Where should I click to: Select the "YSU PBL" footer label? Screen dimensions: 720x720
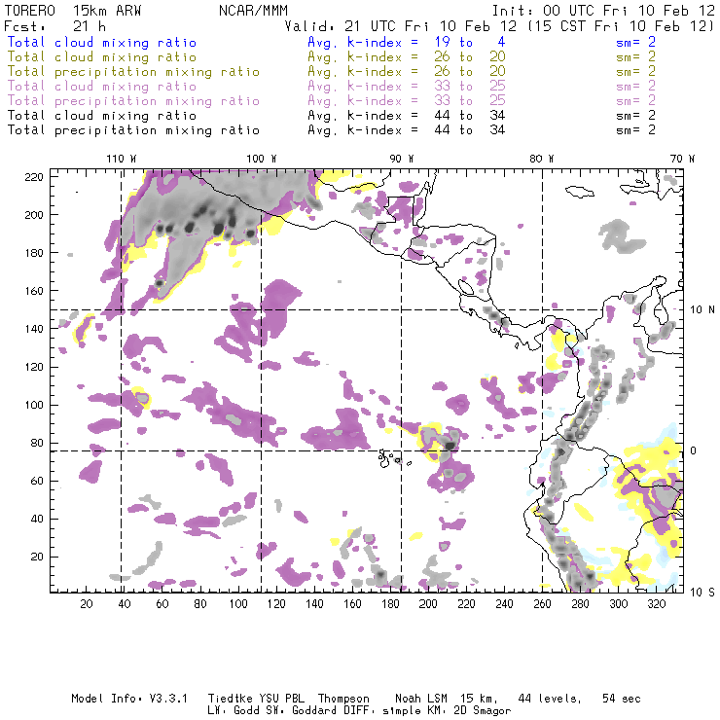pos(281,699)
